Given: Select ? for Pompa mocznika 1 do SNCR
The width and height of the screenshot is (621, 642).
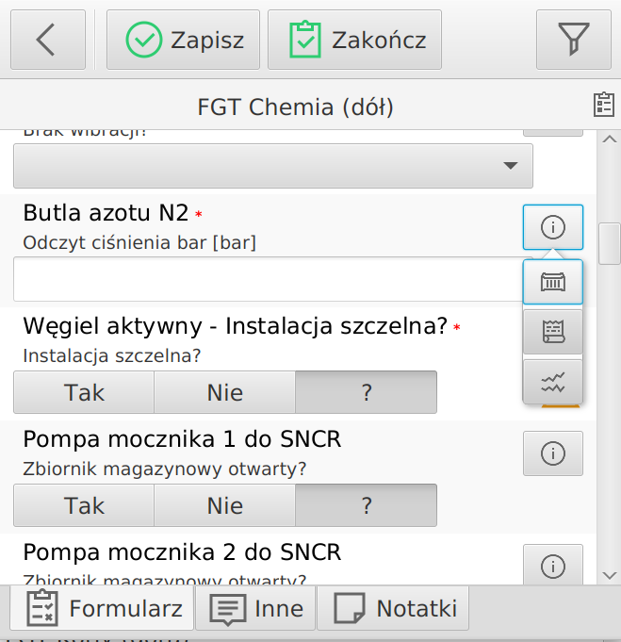Looking at the screenshot, I should (x=366, y=505).
